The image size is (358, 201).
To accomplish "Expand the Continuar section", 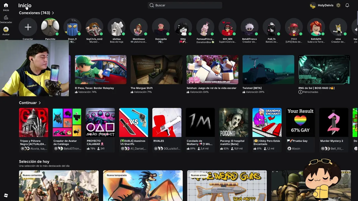I will (x=30, y=103).
